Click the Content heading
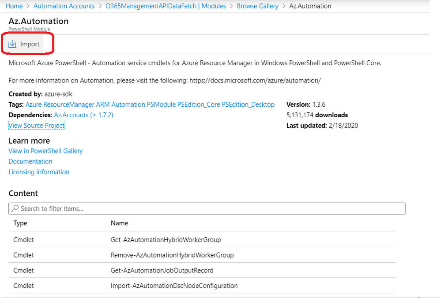 point(23,193)
